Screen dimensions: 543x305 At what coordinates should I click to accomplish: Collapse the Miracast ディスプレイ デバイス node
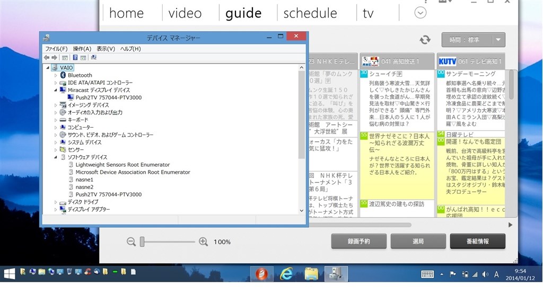click(x=55, y=90)
